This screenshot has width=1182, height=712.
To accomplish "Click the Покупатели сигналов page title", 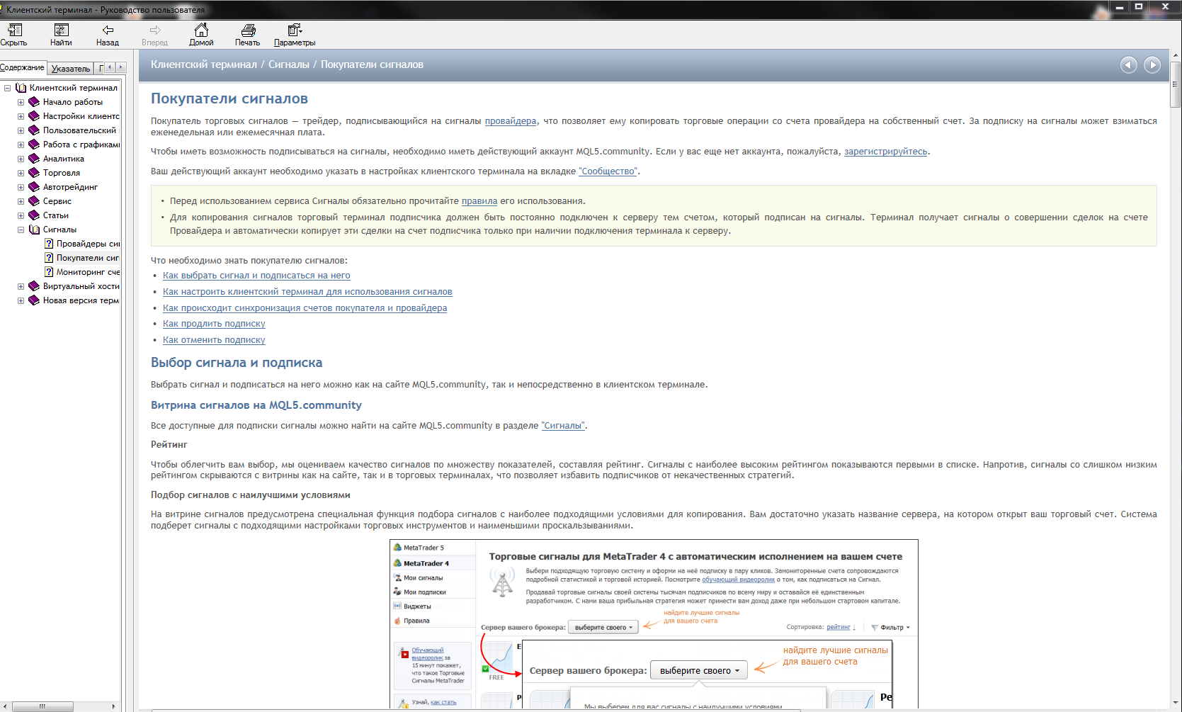I will click(x=229, y=99).
